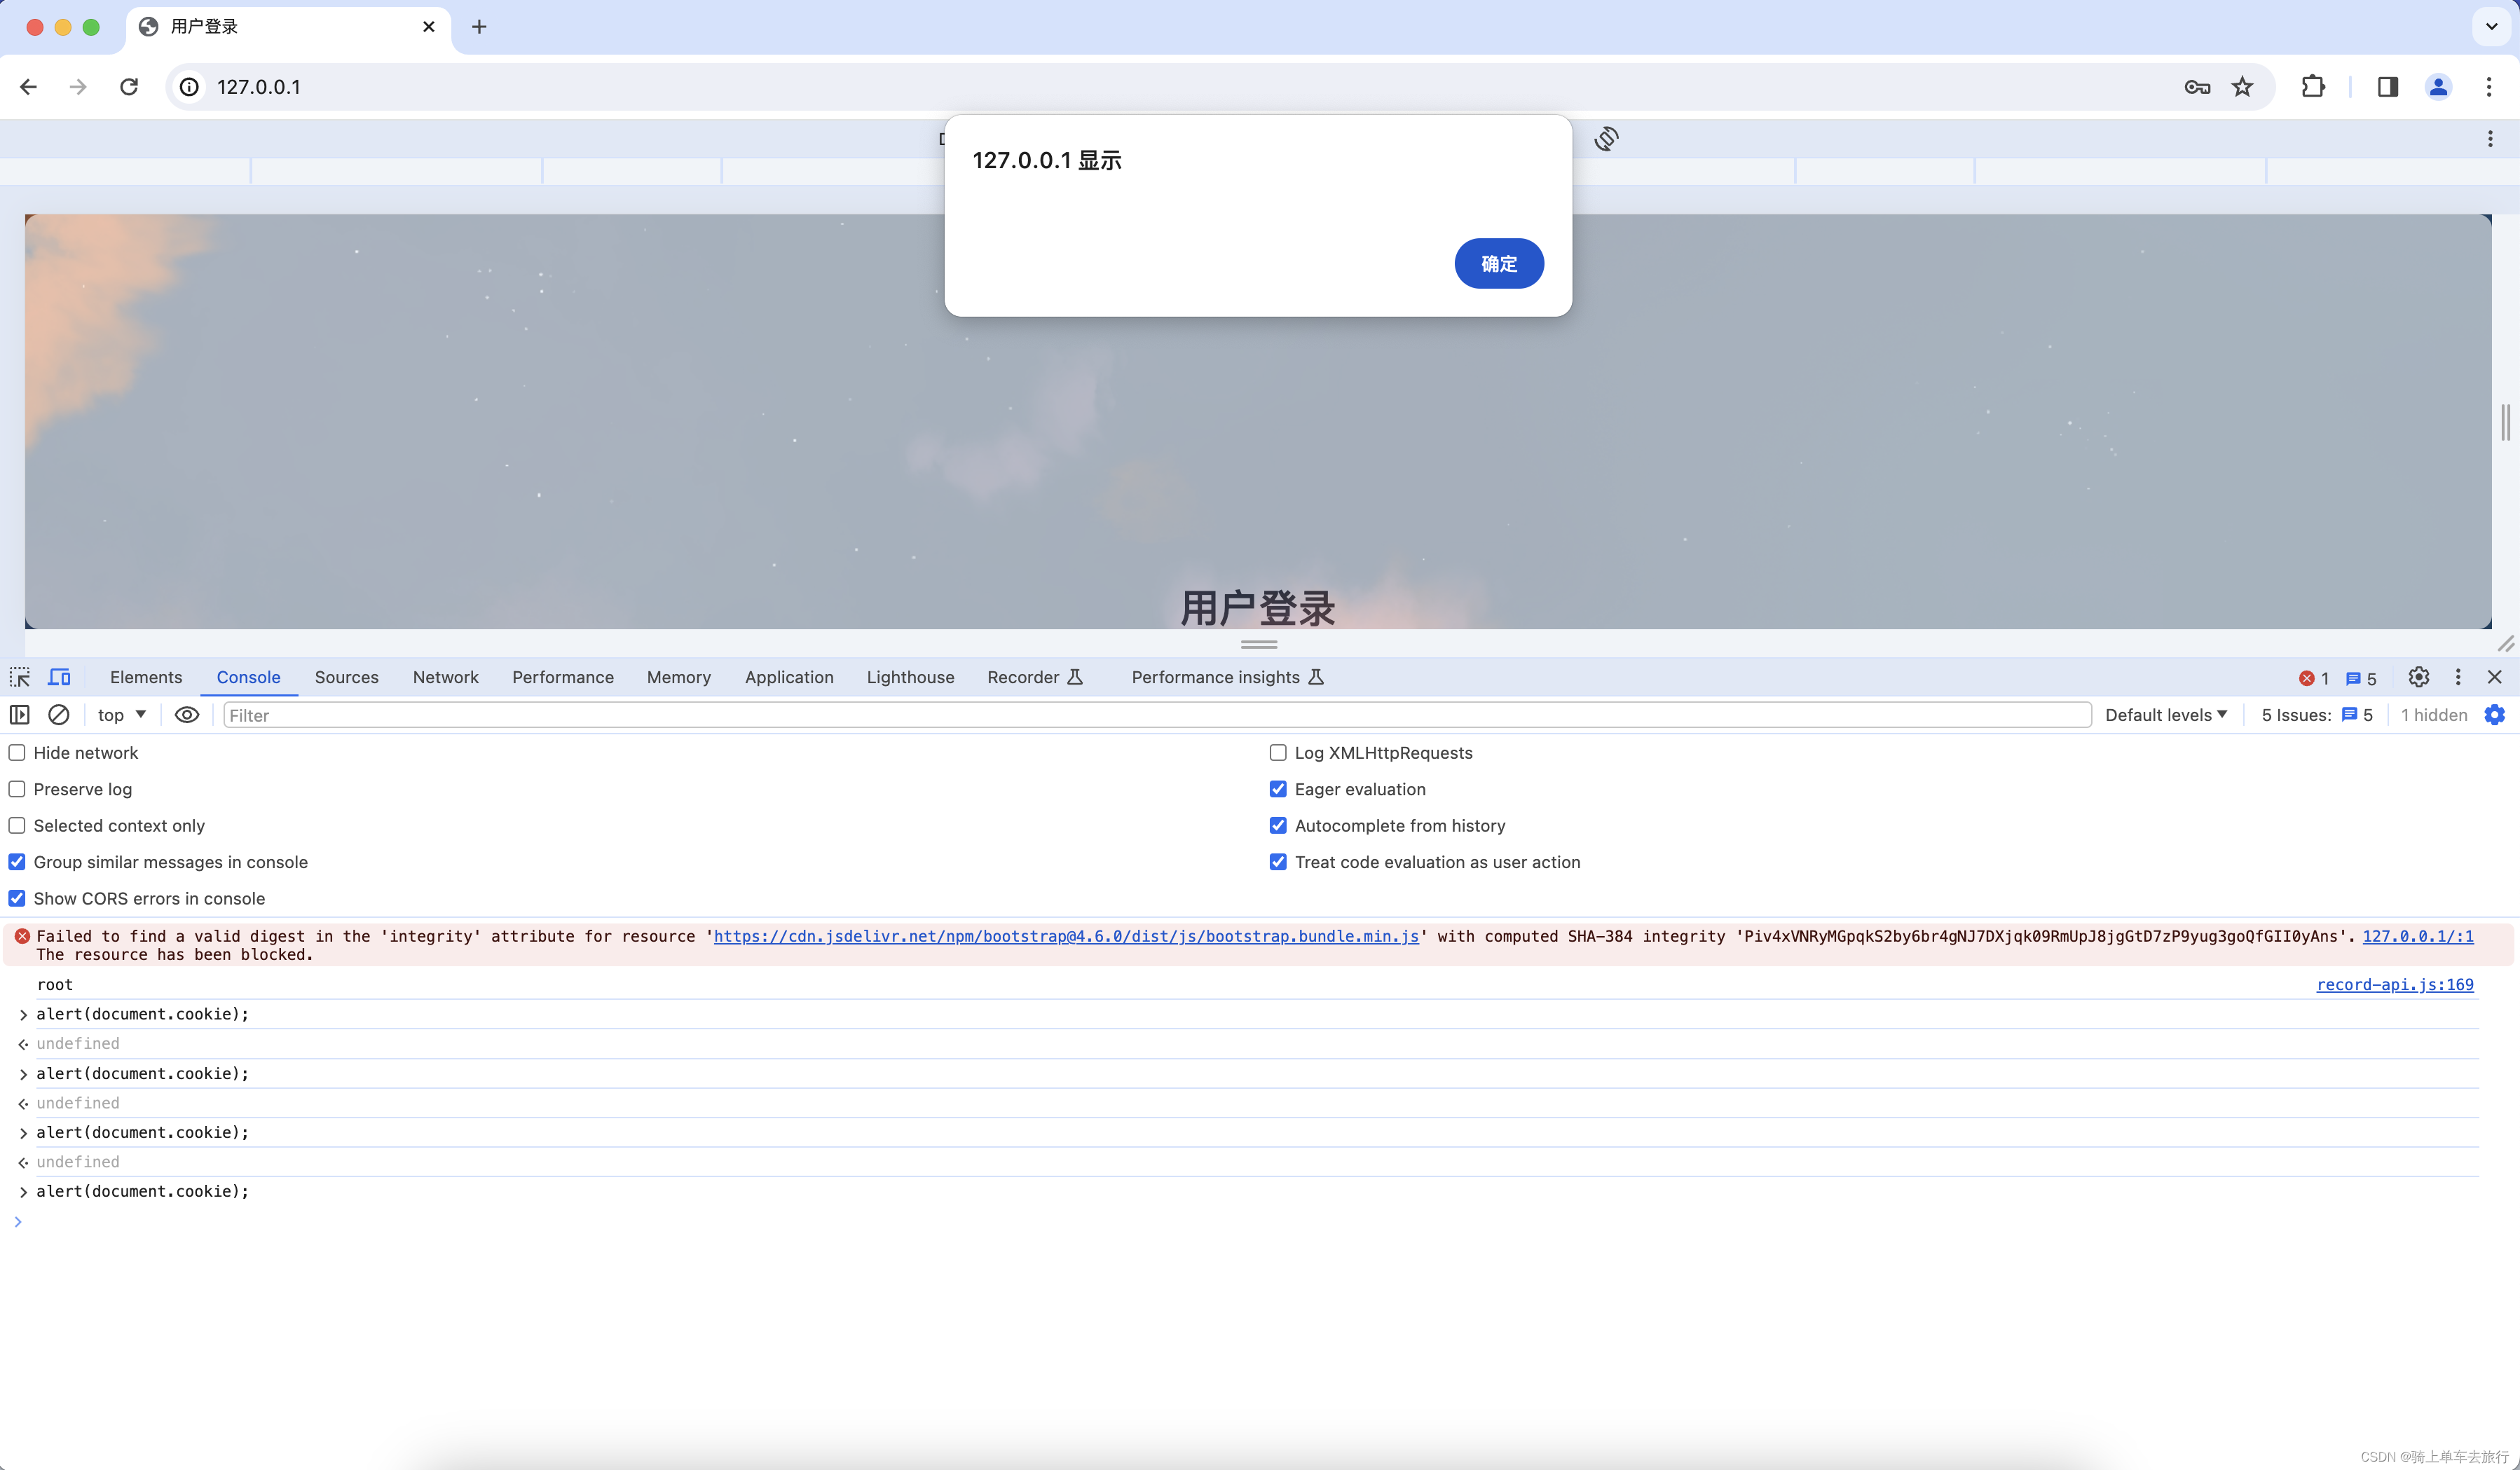Viewport: 2520px width, 1470px height.
Task: Toggle device toolbar emulation icon
Action: pos(59,677)
